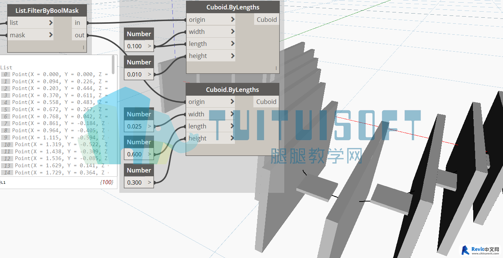503x258 pixels.
Task: Click origin port chevron on upper Cuboid.ByLengths
Action: [232, 20]
